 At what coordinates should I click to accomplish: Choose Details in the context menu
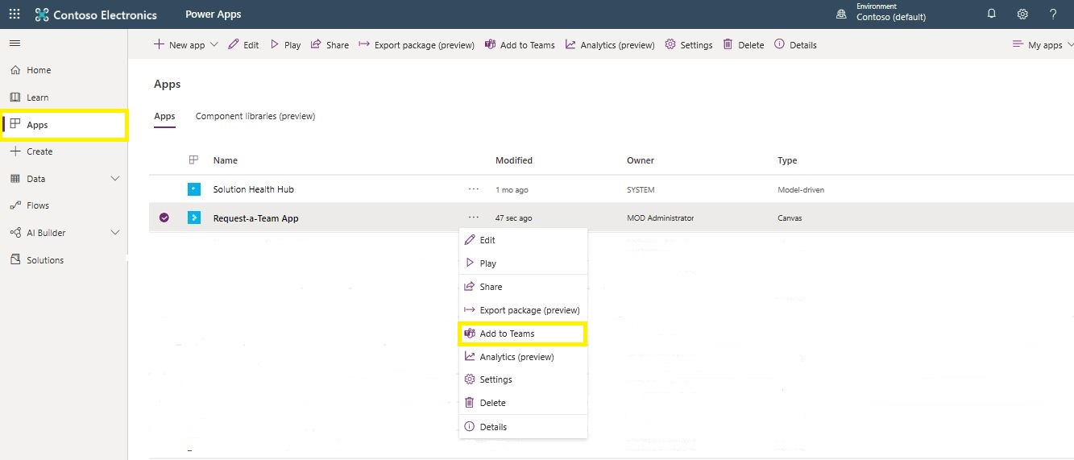click(x=523, y=427)
